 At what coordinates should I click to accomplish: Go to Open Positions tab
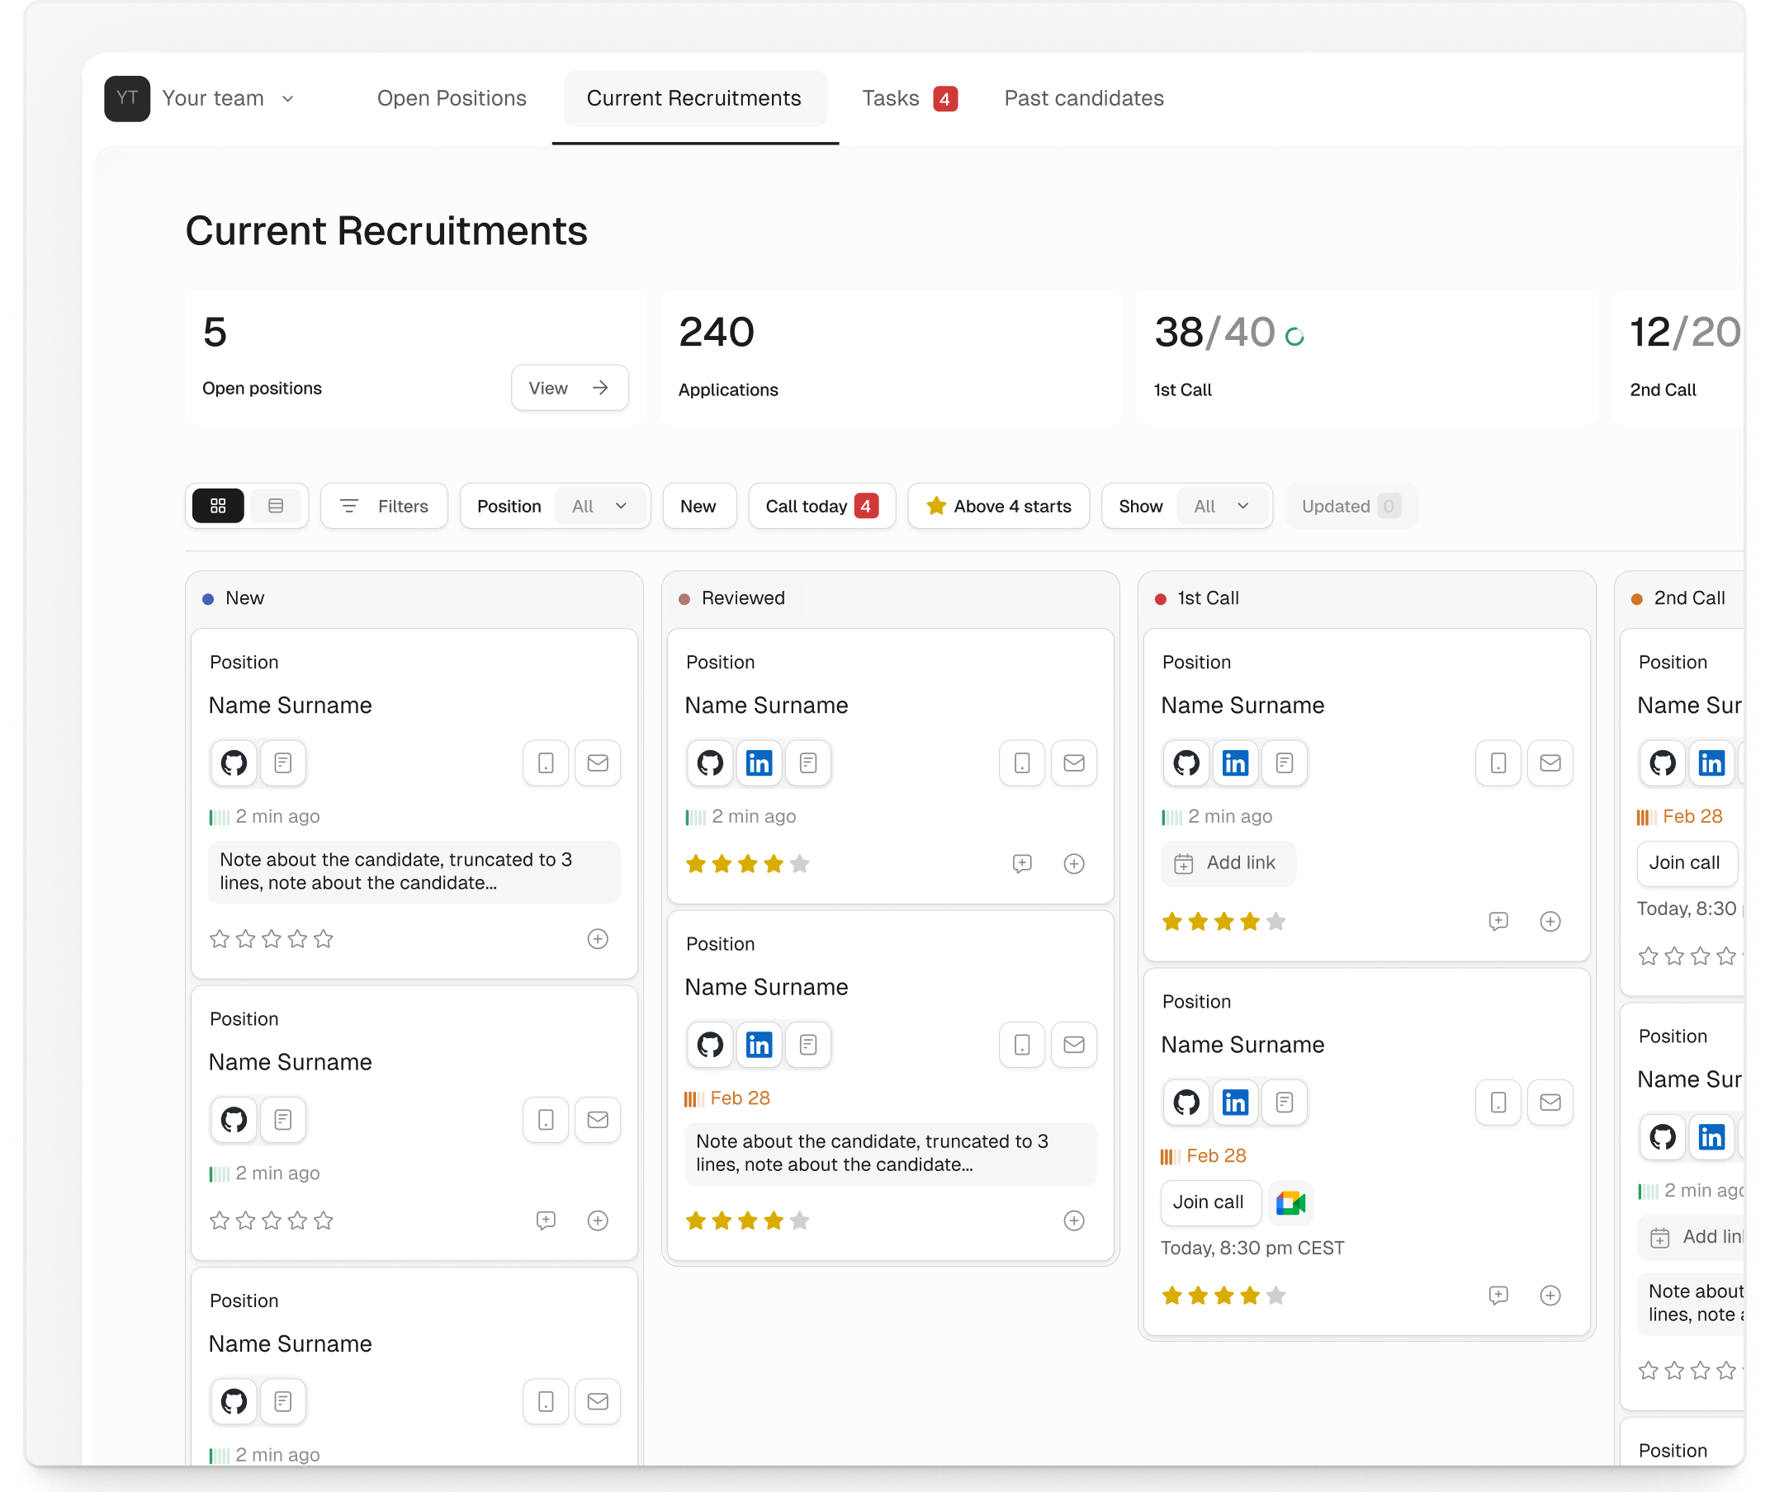click(x=452, y=99)
